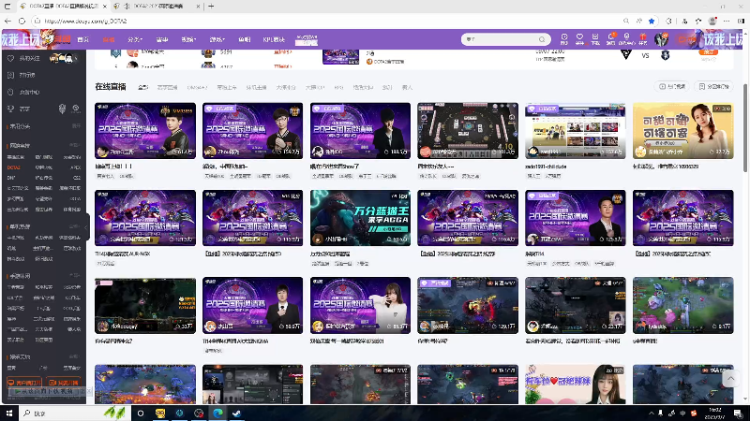The image size is (750, 421).
Task: Click the button at the far right of the 在线直播 row
Action: 713,86
